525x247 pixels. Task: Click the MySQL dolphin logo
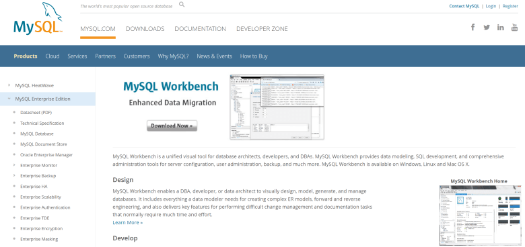click(38, 18)
